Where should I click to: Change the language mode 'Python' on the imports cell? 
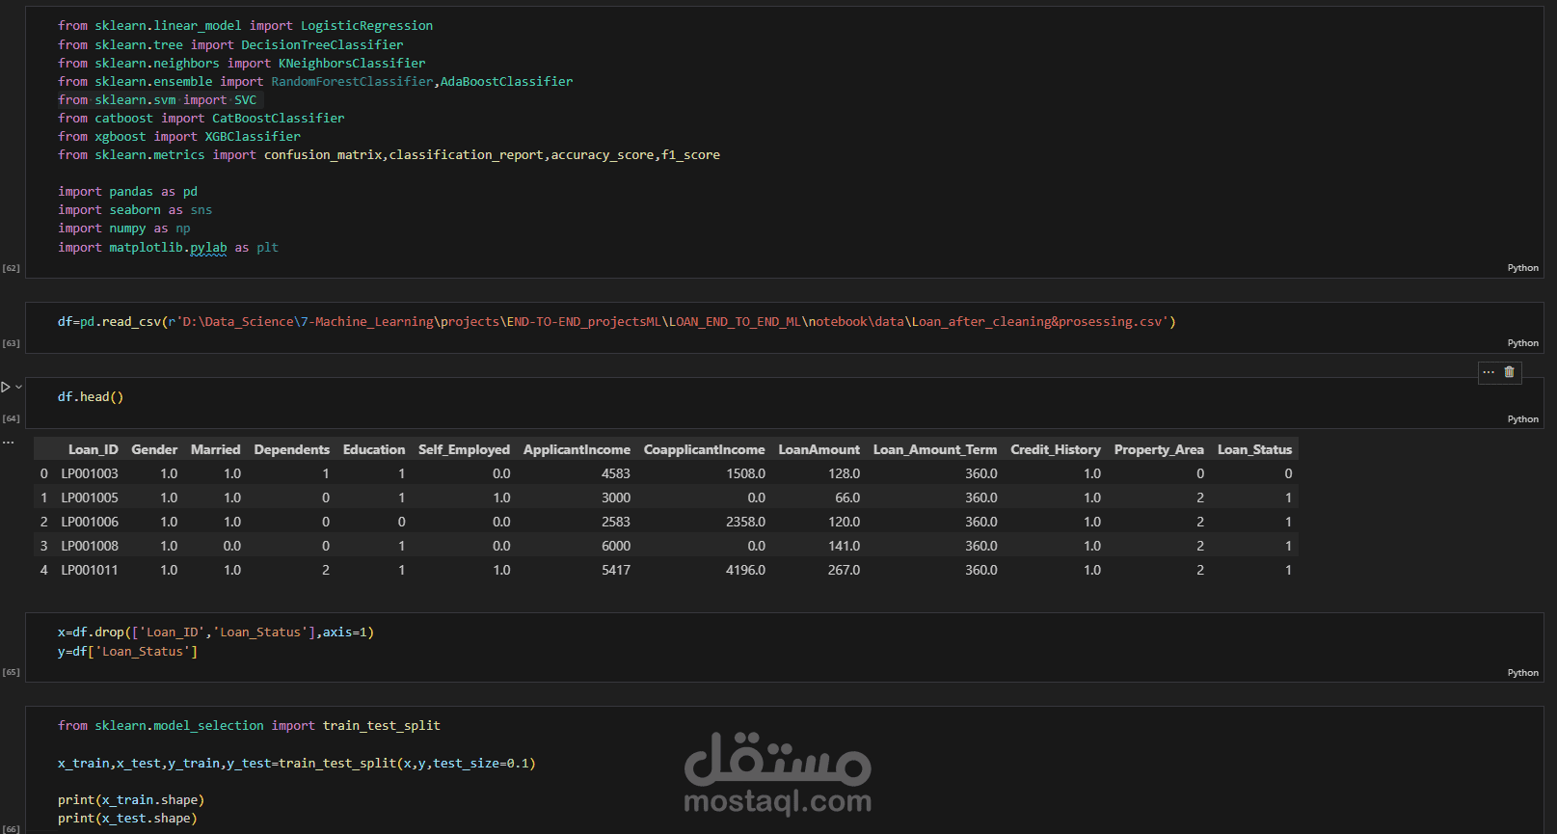click(1522, 268)
